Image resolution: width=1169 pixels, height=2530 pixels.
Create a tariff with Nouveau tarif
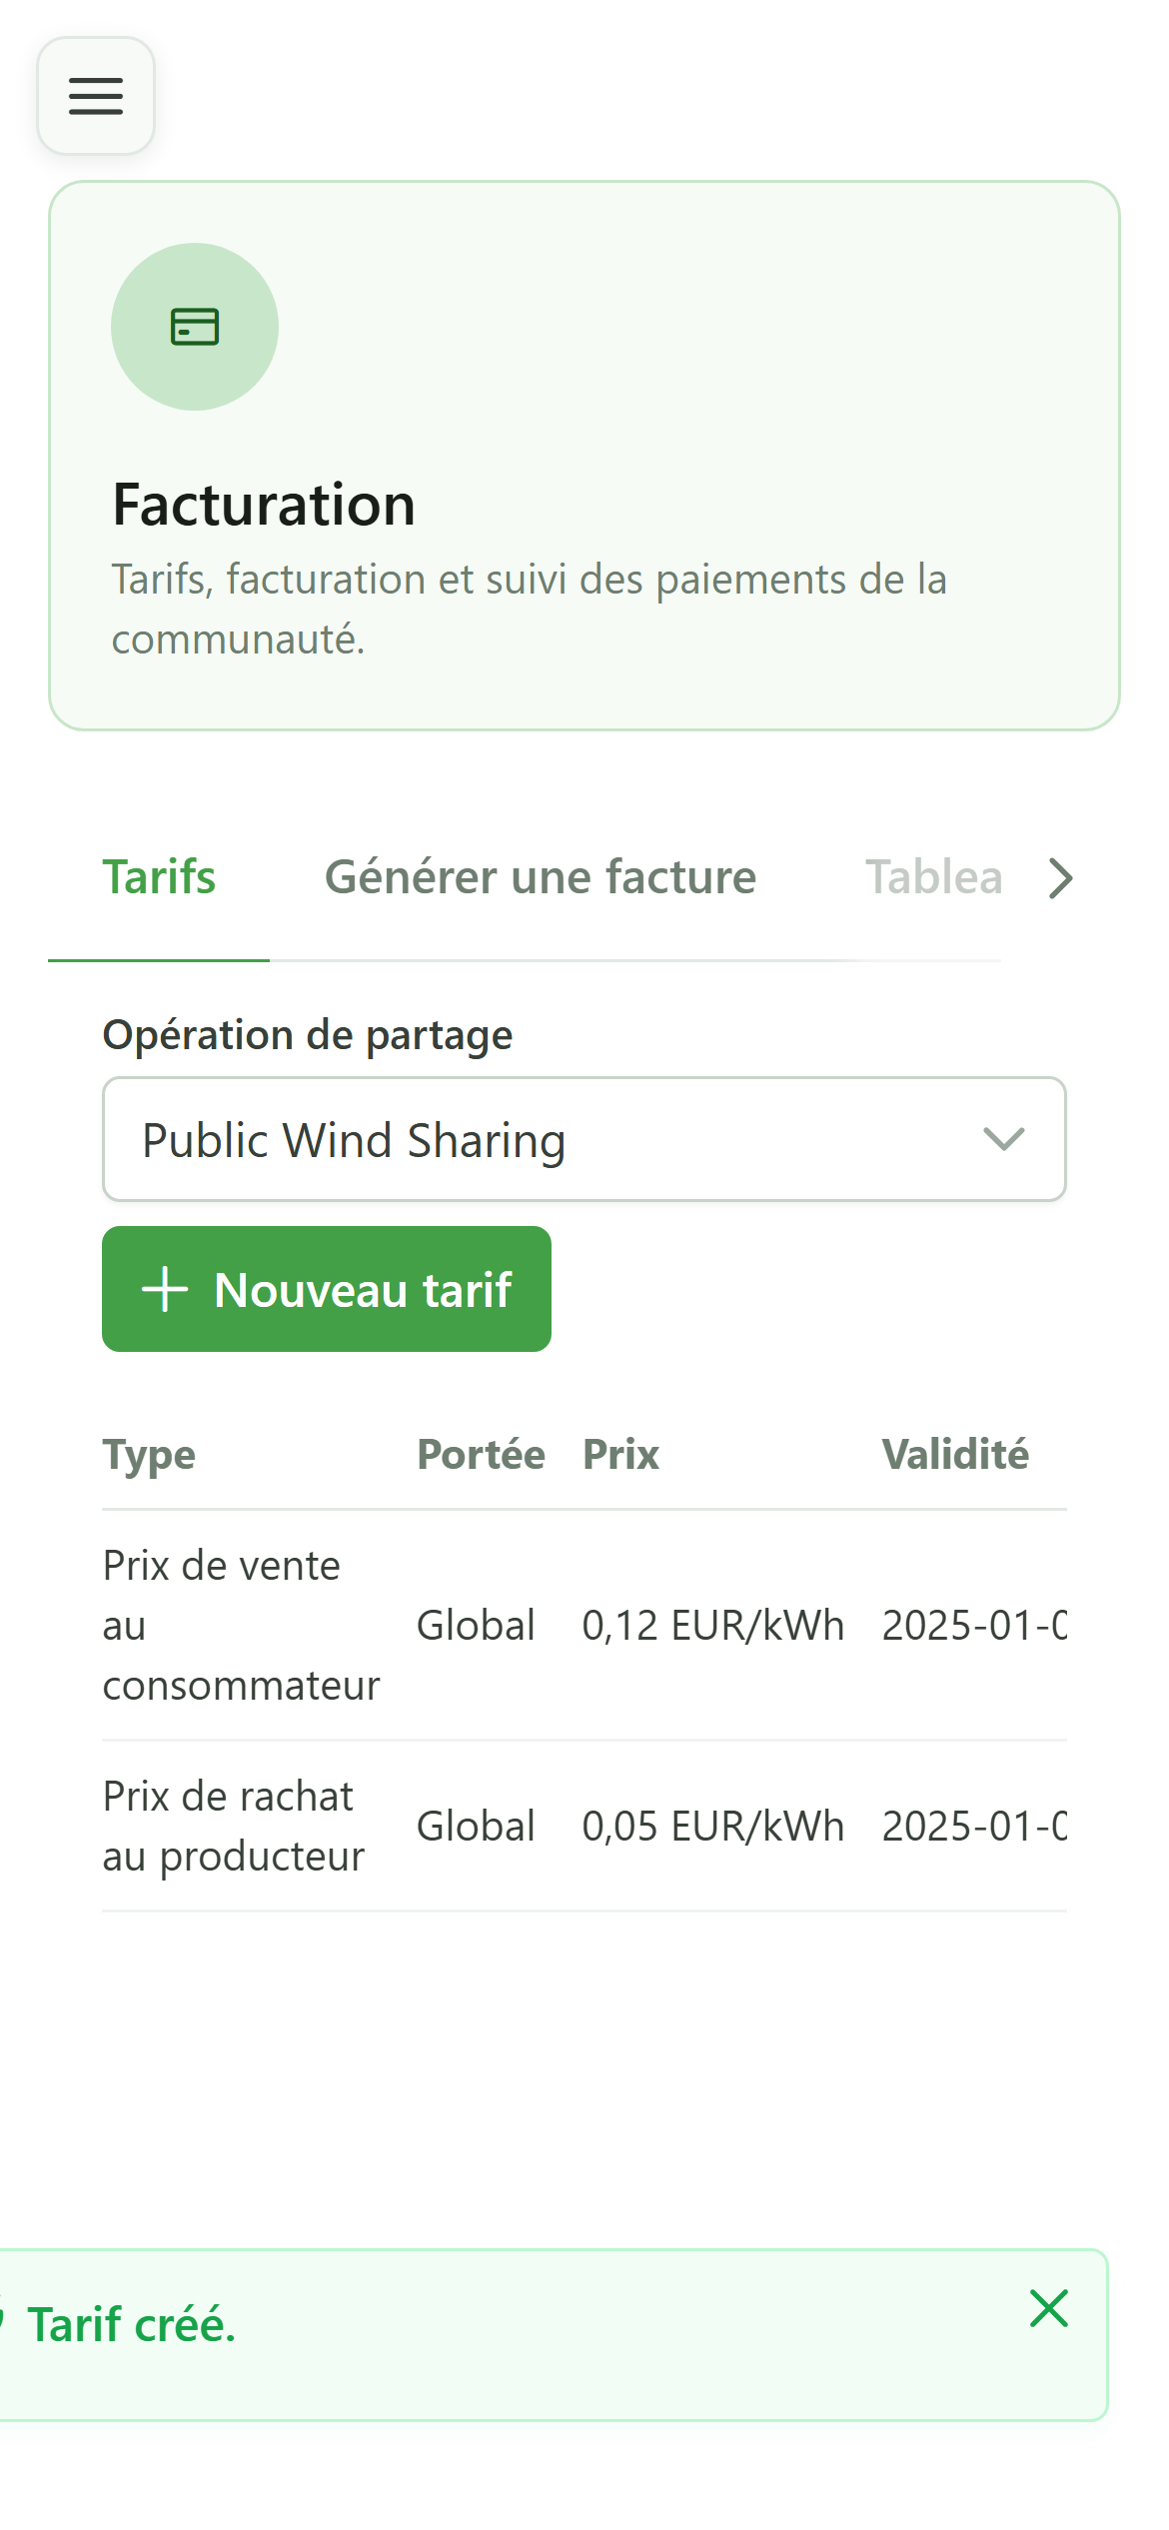point(327,1289)
